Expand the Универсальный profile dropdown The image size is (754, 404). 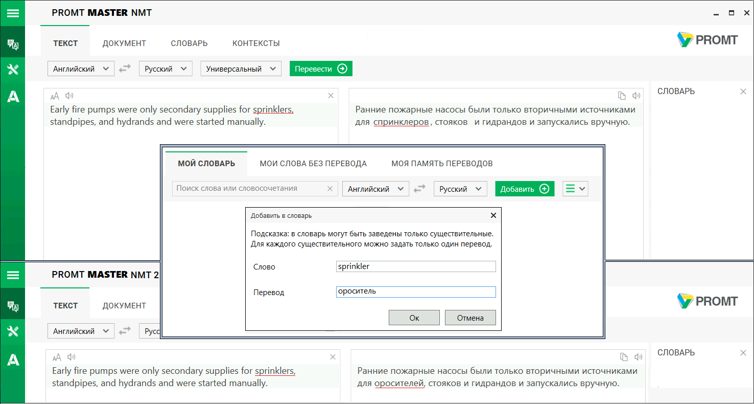coord(241,69)
